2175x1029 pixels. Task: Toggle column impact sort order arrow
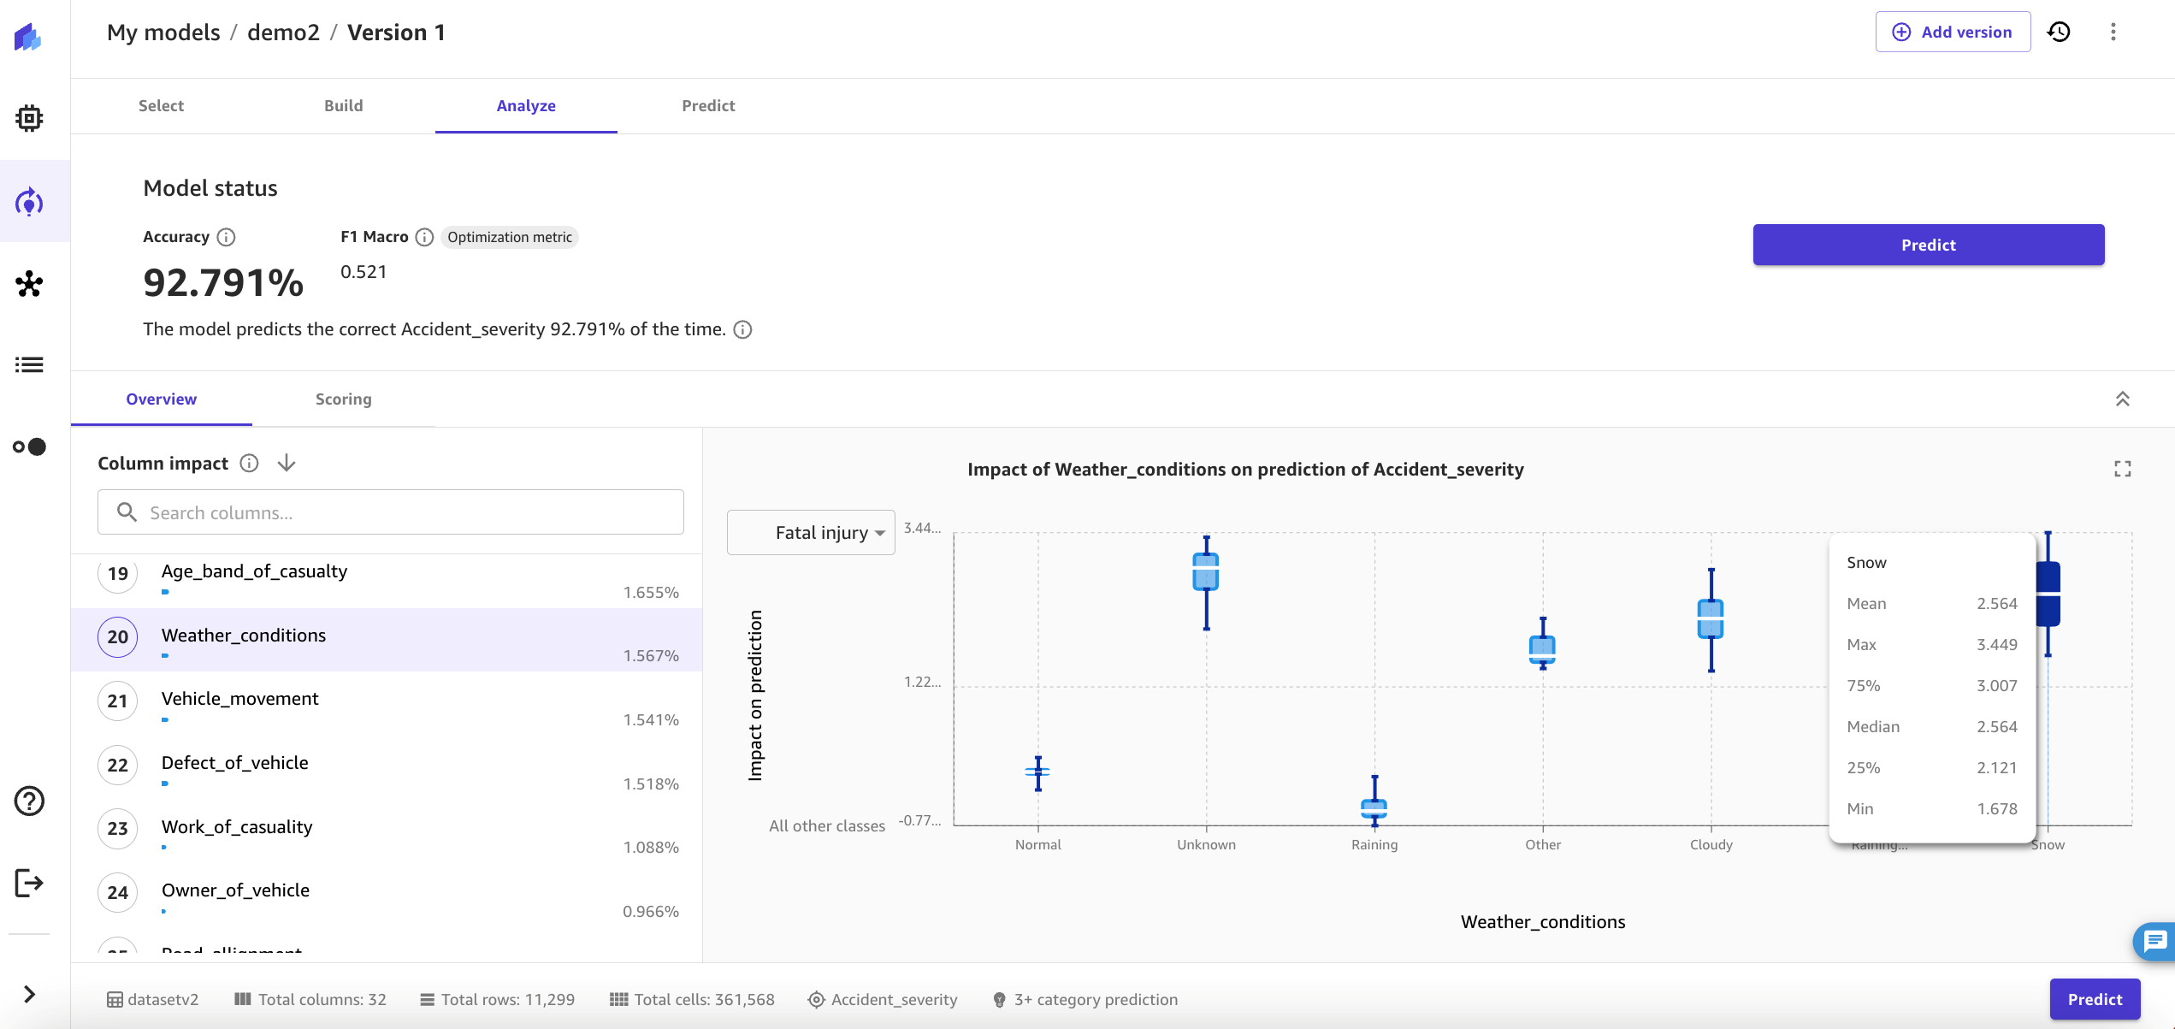(x=287, y=463)
